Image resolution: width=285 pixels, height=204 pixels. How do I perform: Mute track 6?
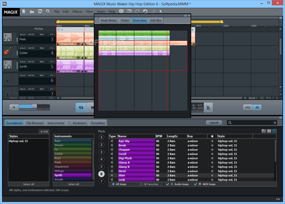(31, 75)
